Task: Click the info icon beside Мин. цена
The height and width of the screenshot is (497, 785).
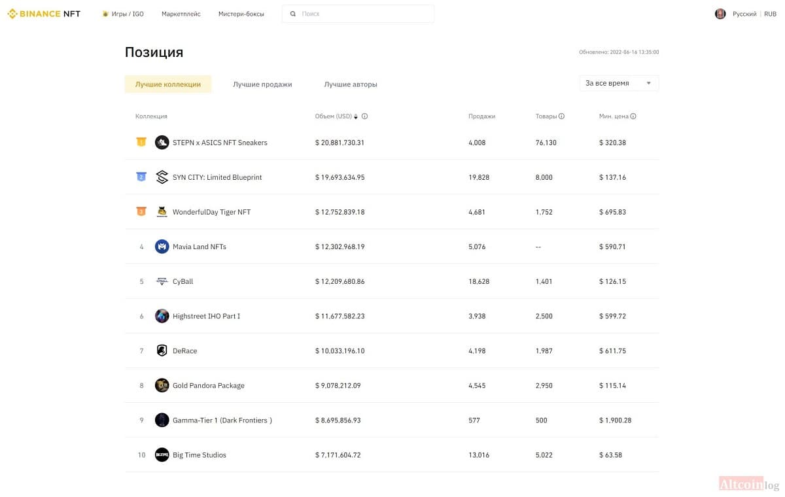Action: tap(633, 116)
